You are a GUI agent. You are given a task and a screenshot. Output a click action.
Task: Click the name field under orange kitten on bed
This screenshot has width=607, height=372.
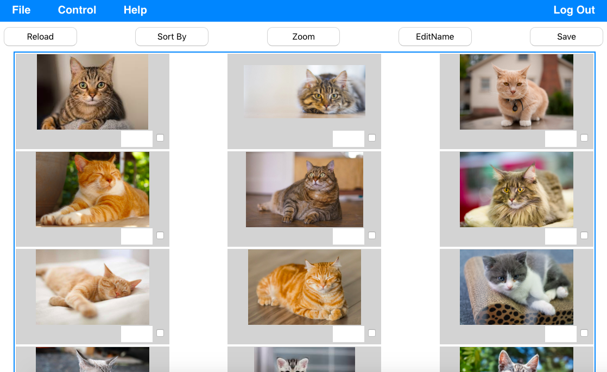[137, 334]
